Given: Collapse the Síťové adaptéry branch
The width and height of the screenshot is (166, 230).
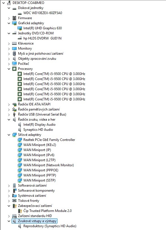Looking at the screenshot, I should click(x=9, y=135).
